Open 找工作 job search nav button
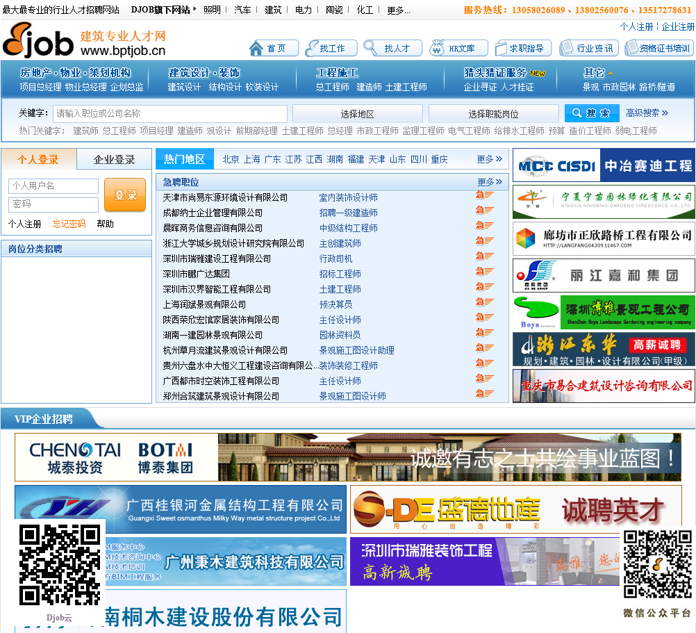696x633 pixels. (331, 48)
